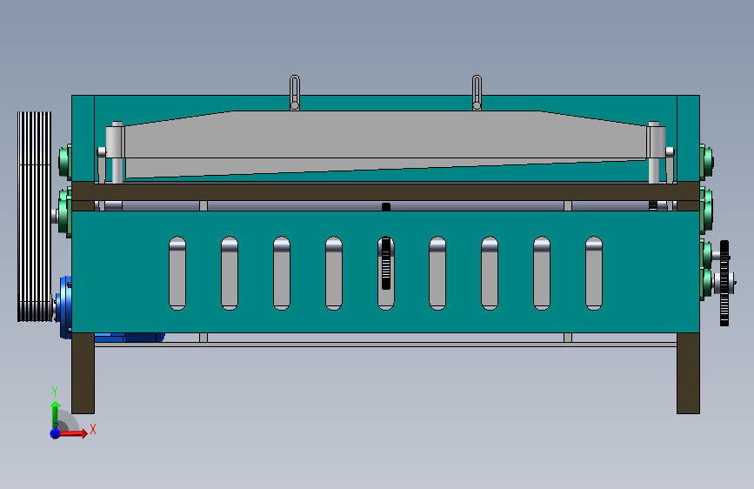Select the left brown support leg
The width and height of the screenshot is (754, 489).
pyautogui.click(x=83, y=373)
